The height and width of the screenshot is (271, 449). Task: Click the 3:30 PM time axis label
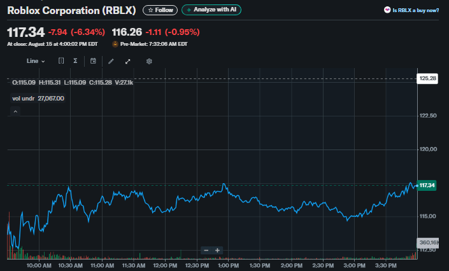click(x=386, y=265)
